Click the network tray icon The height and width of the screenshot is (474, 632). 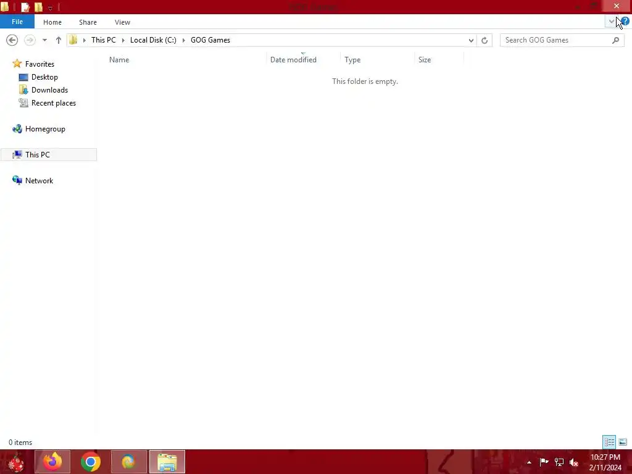(559, 462)
